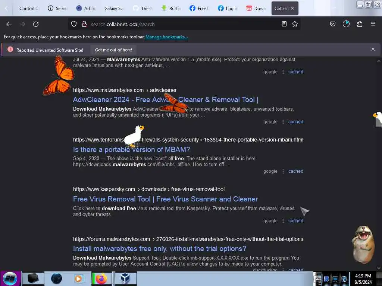Open Windows Media Player from the taskbar

pos(78,279)
